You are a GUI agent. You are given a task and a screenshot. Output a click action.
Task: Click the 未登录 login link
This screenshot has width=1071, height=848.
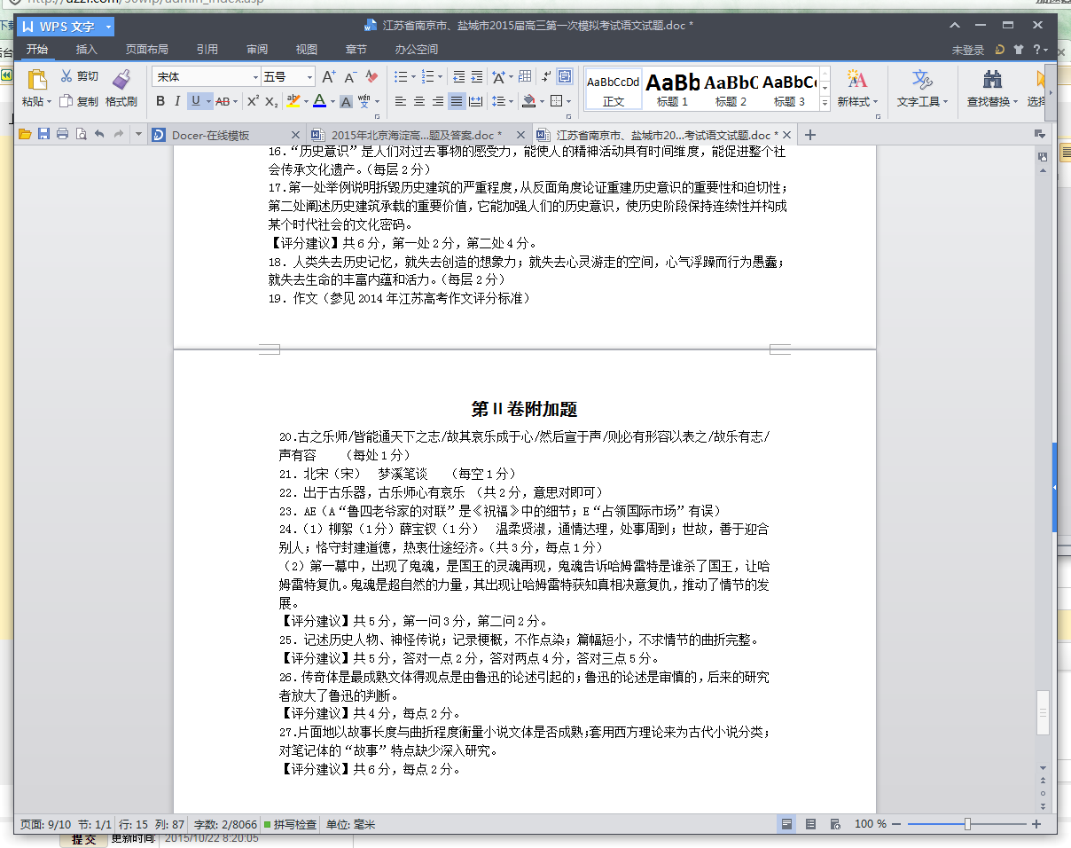click(968, 51)
